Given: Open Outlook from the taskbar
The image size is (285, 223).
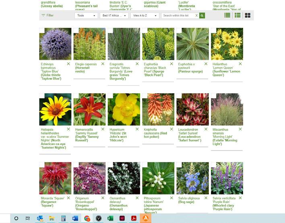Looking at the screenshot, I should (x=40, y=218).
